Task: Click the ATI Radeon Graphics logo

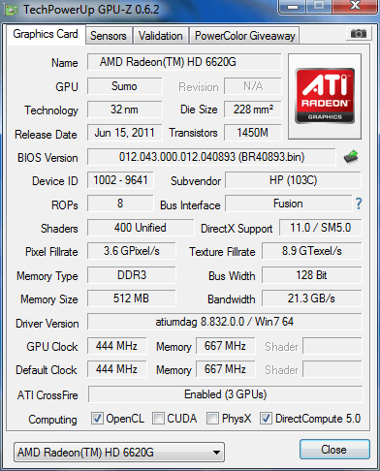Action: (325, 96)
